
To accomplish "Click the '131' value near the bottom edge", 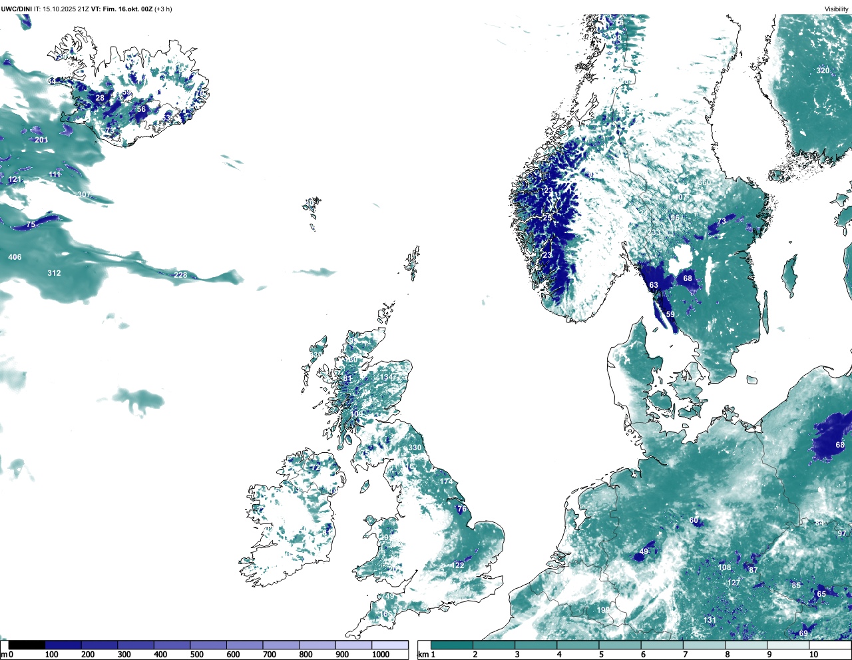I will coord(710,620).
